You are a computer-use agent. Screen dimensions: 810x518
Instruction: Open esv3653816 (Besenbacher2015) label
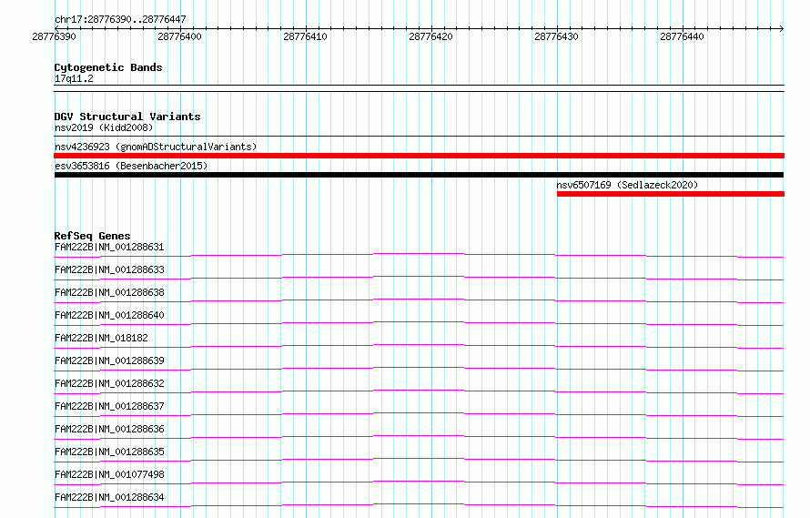coord(131,166)
